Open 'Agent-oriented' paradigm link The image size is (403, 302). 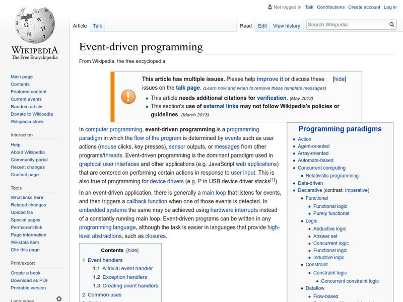coord(313,146)
